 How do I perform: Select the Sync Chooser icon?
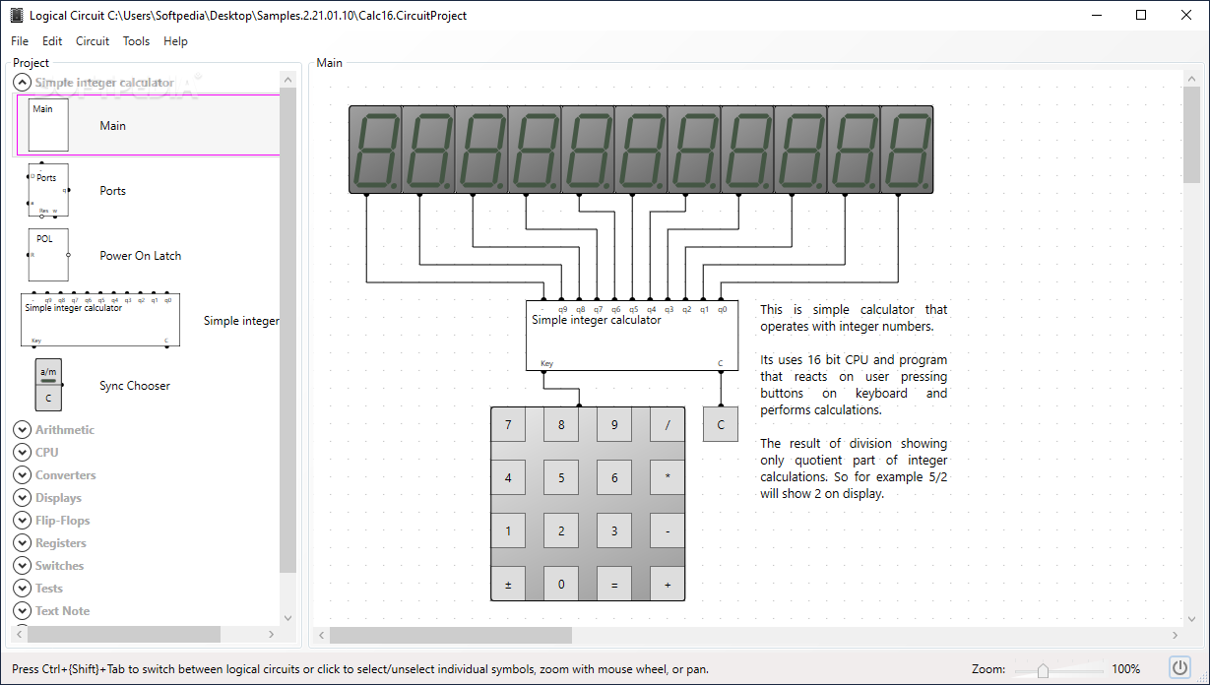pos(48,385)
